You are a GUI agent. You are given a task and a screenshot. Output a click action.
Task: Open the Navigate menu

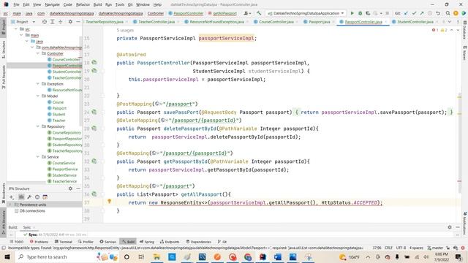point(52,4)
